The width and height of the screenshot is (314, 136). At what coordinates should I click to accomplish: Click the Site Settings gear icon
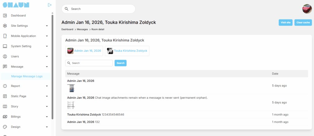pyautogui.click(x=5, y=26)
